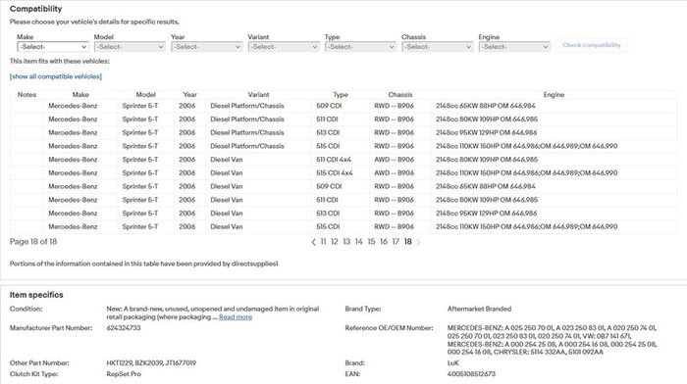This screenshot has width=687, height=384.
Task: Click the Compatibility heading
Action: (36, 9)
